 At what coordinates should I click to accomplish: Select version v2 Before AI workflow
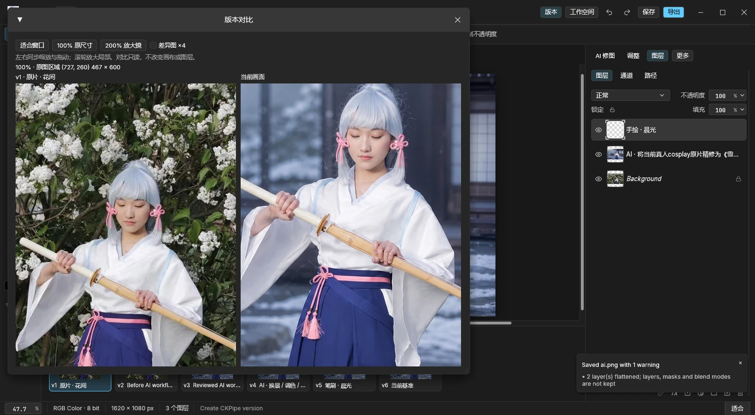[x=146, y=383]
